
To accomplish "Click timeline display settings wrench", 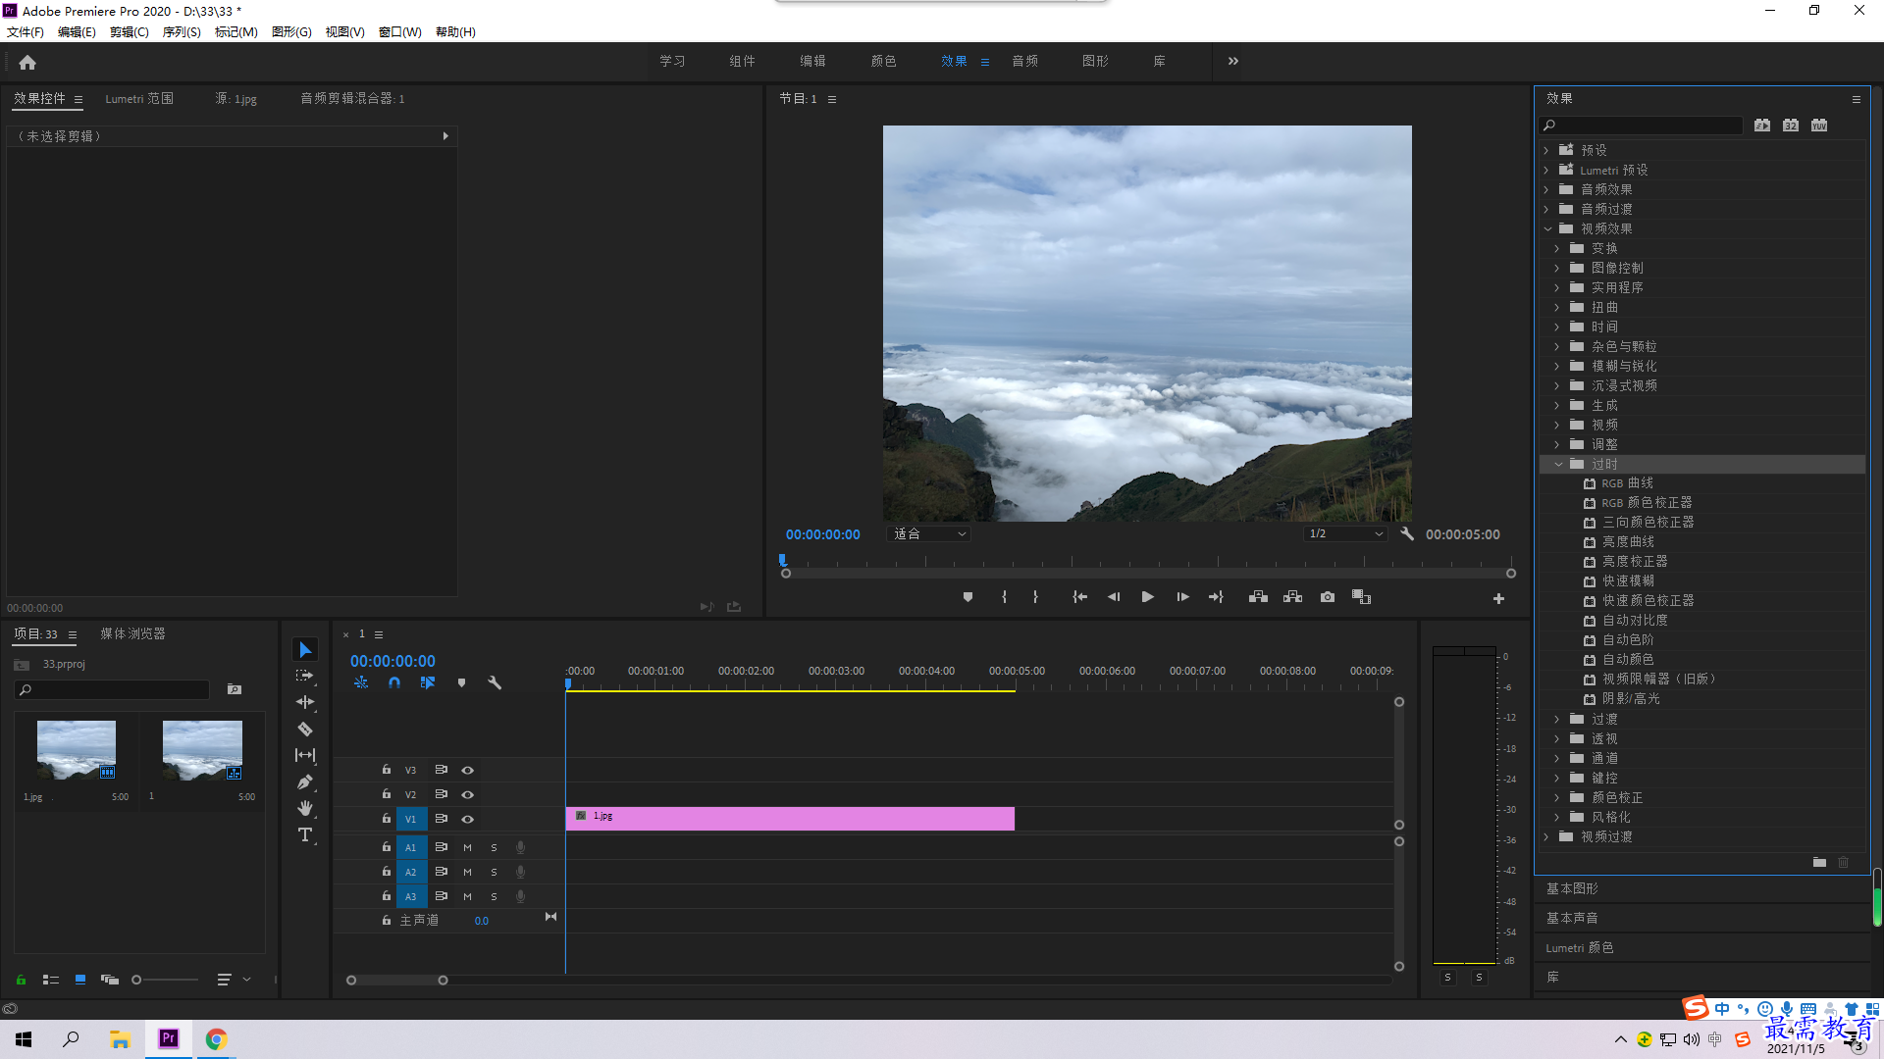I will pos(495,682).
